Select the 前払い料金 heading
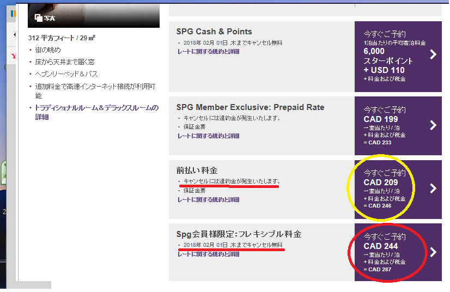 click(197, 171)
